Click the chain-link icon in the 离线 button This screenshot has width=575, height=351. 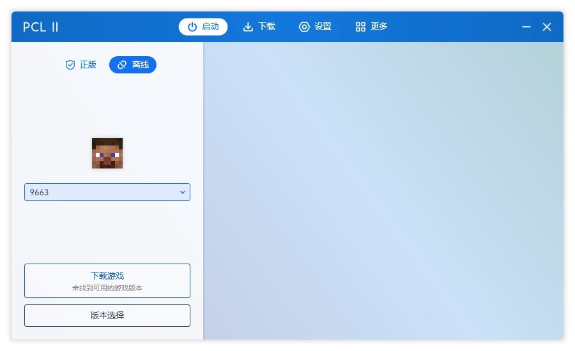click(122, 65)
